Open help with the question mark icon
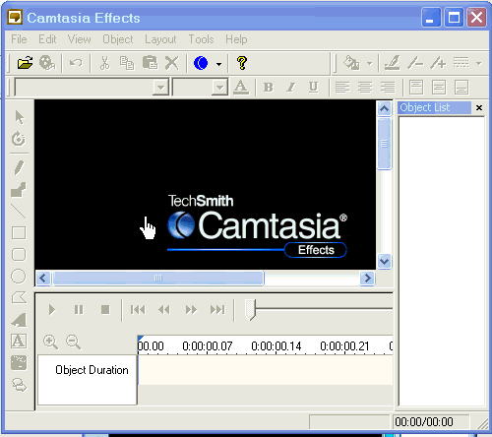This screenshot has width=492, height=437. pyautogui.click(x=242, y=63)
